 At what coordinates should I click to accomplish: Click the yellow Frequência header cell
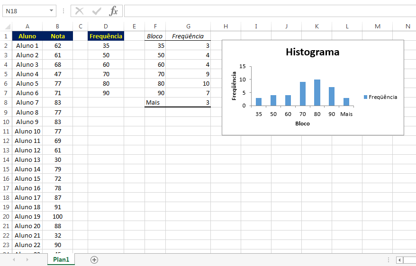point(106,36)
